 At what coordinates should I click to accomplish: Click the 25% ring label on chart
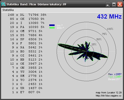94,44
